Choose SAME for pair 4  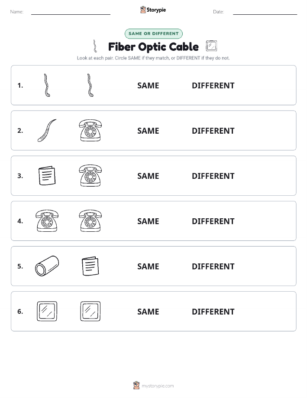pyautogui.click(x=148, y=221)
